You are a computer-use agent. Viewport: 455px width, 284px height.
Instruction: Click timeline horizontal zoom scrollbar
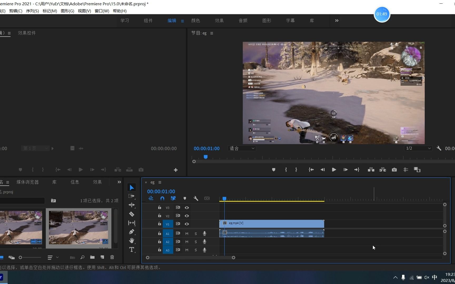(x=190, y=258)
